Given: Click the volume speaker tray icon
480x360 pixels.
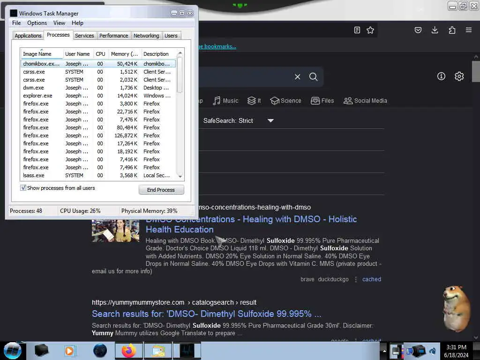Looking at the screenshot, I should tap(433, 351).
